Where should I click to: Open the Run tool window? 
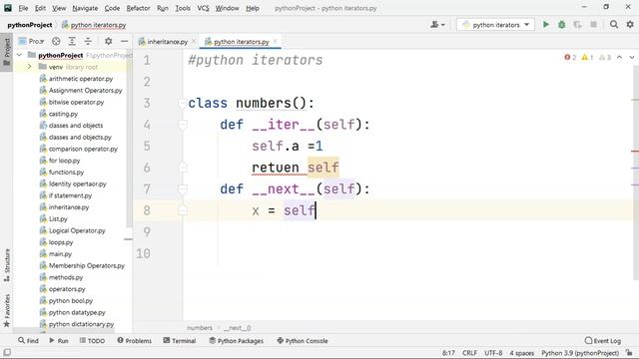[59, 341]
